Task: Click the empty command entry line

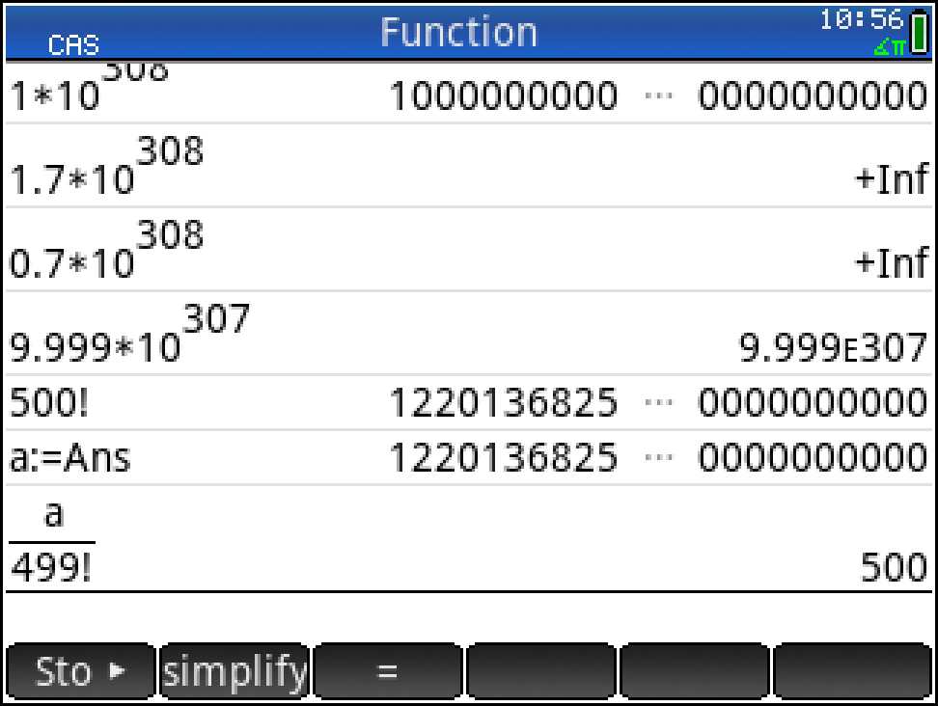Action: click(x=468, y=615)
